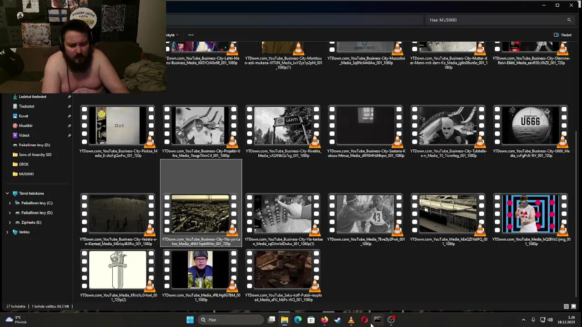Click the taskbar Hae search box
Screen dimensions: 582x327
pos(230,320)
